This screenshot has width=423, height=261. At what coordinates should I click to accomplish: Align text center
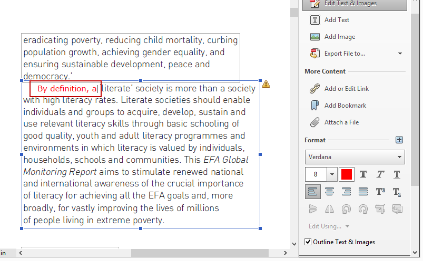coord(329,192)
